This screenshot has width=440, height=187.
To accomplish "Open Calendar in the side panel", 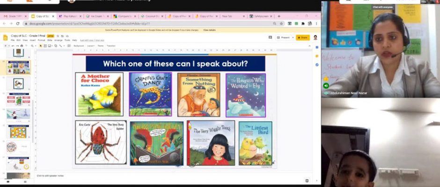I will pos(317,47).
